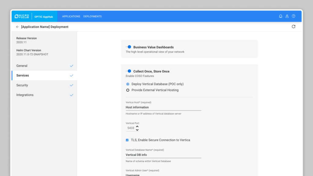
Task: Open the DEPLOYMENTS menu
Action: click(92, 16)
